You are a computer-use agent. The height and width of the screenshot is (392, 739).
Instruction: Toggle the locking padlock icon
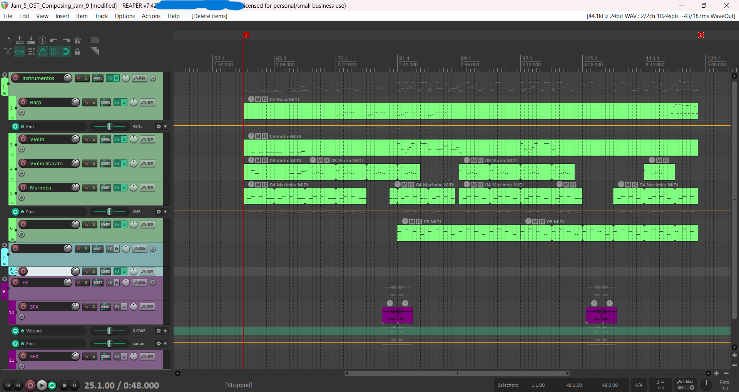pyautogui.click(x=77, y=51)
